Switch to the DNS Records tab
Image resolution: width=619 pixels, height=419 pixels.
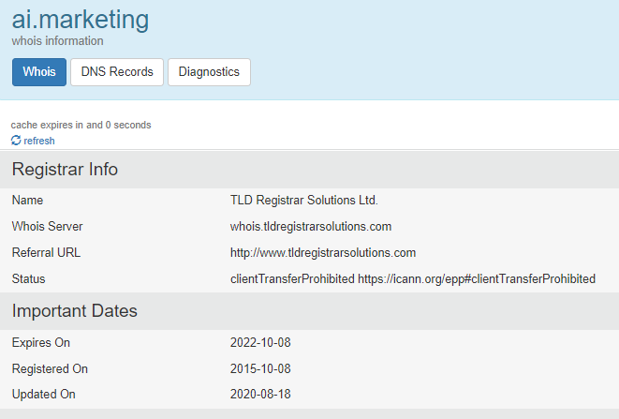[117, 72]
